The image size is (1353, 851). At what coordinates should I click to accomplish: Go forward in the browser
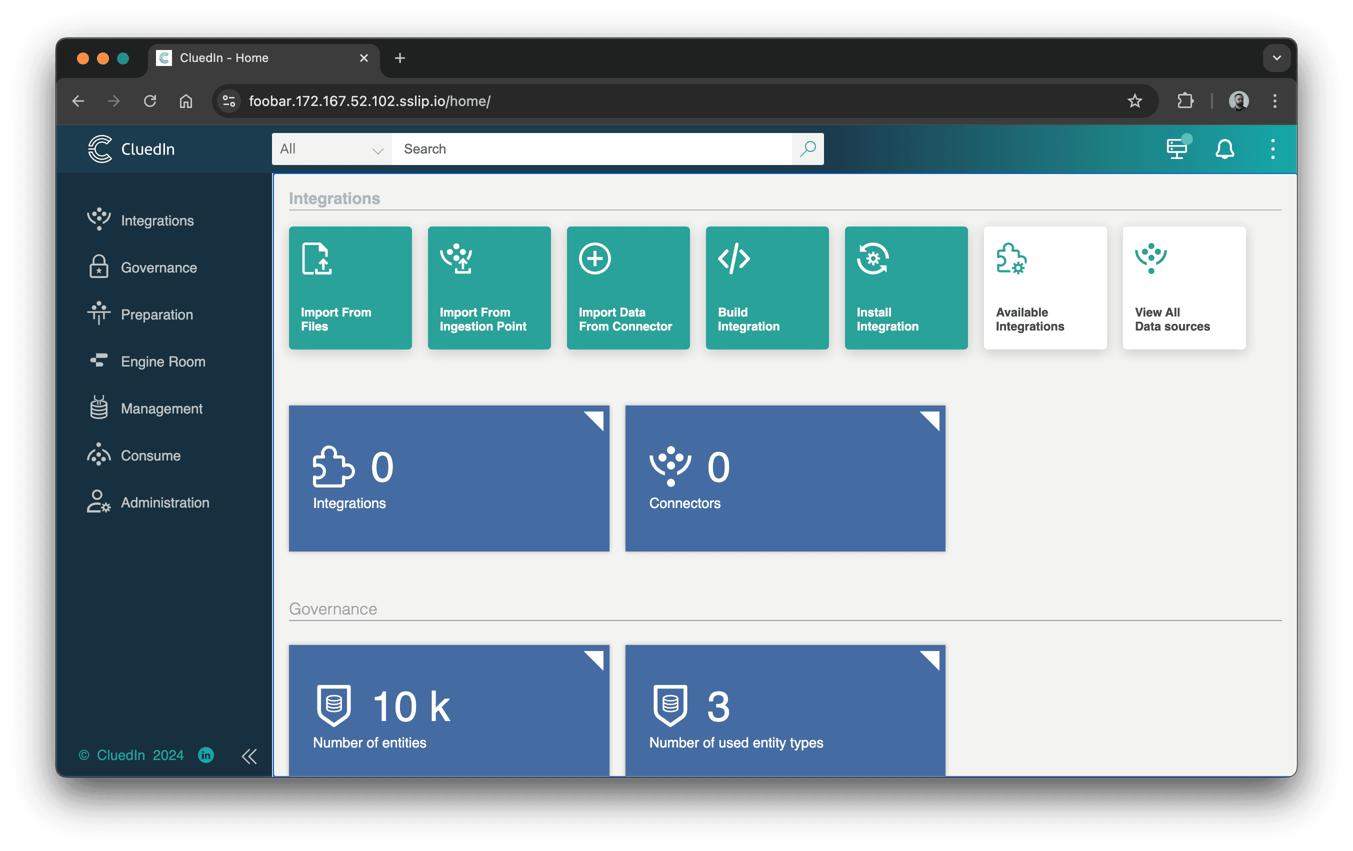[x=114, y=101]
